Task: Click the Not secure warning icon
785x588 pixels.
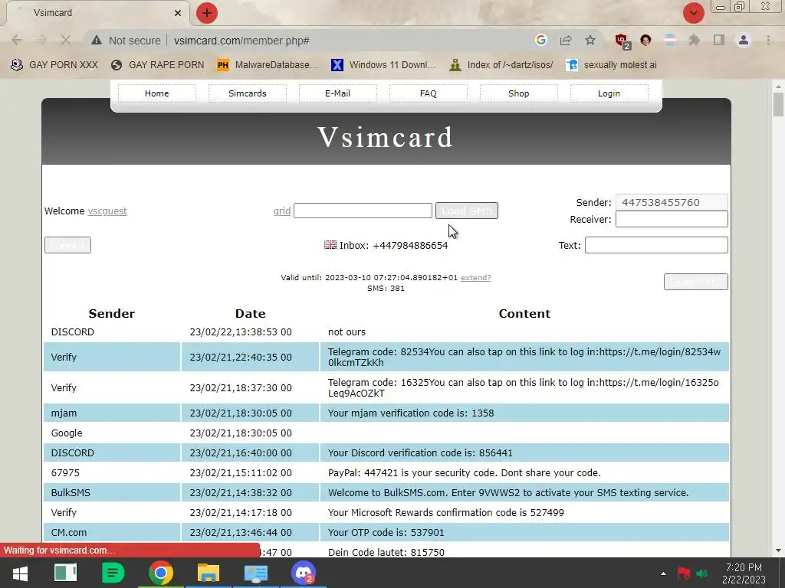Action: [x=97, y=41]
